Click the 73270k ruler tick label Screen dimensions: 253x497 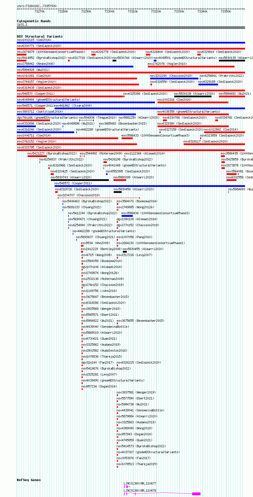click(40, 11)
